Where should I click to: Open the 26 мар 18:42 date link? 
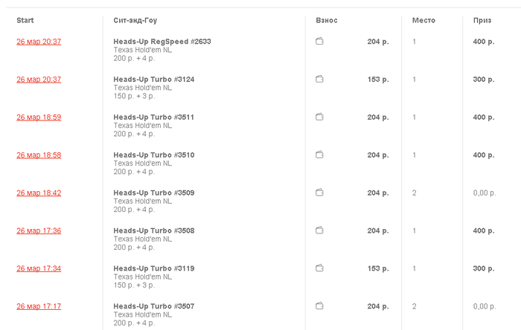point(39,192)
